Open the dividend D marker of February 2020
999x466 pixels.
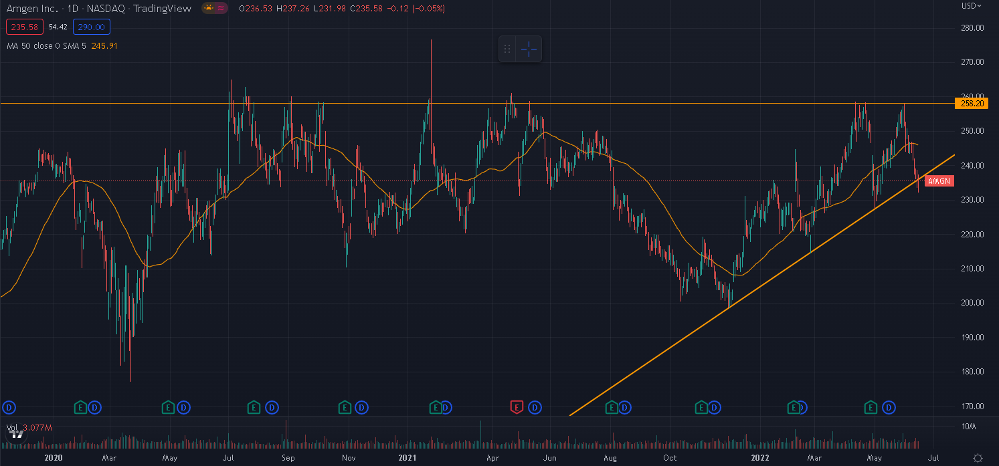tap(94, 406)
